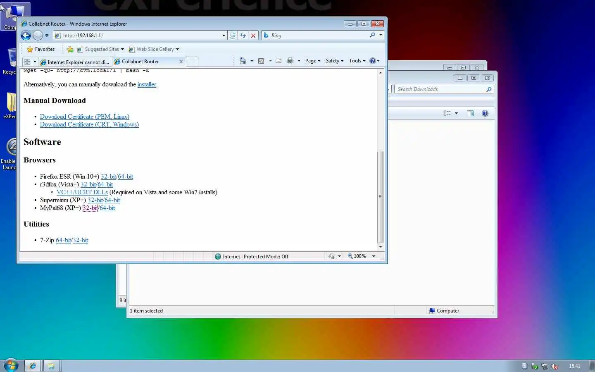595x372 pixels.
Task: Expand the Home button dropdown arrow
Action: click(x=252, y=61)
